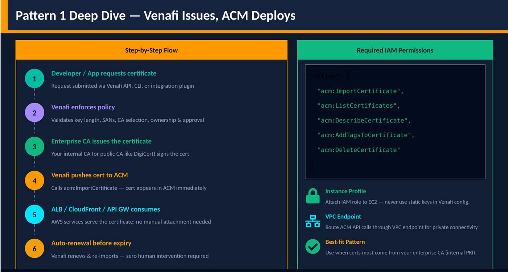Click 'Route ACM API calls through VPC' line

click(x=402, y=227)
